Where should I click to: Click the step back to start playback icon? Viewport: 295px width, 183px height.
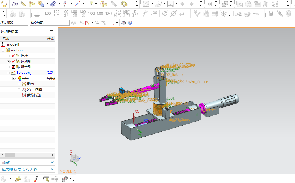pyautogui.click(x=209, y=4)
